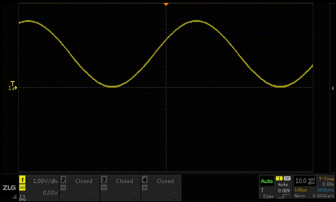Open the 1.00V/div vertical scale setting
This screenshot has width=336, height=202.
click(x=46, y=181)
